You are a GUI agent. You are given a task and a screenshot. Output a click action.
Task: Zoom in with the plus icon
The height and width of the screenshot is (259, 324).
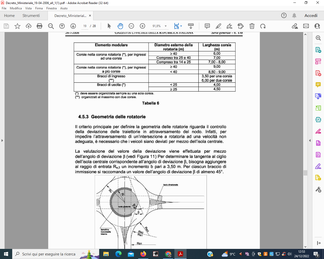pyautogui.click(x=143, y=26)
